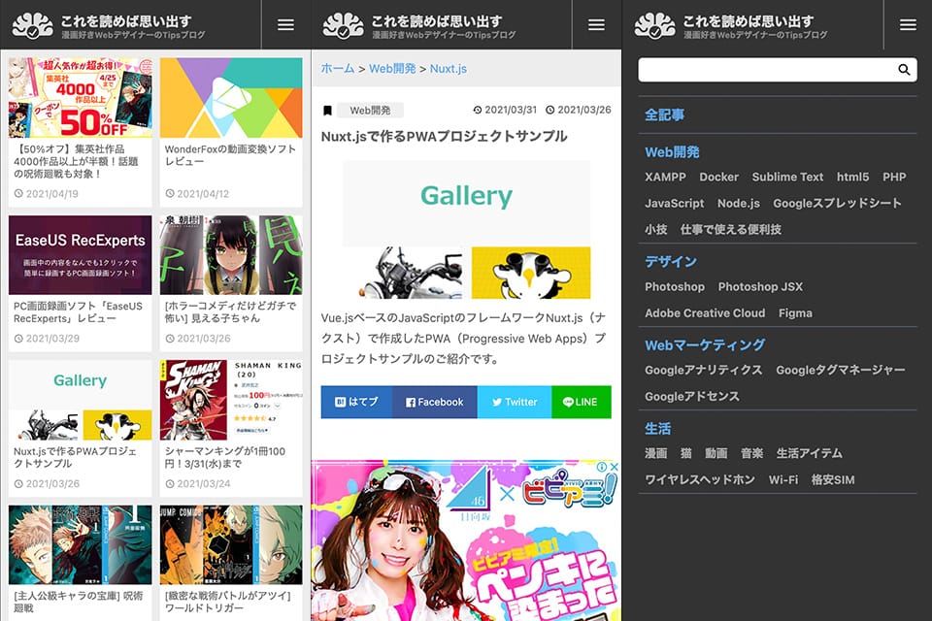932x621 pixels.
Task: Select 小技 menu link
Action: click(x=656, y=229)
